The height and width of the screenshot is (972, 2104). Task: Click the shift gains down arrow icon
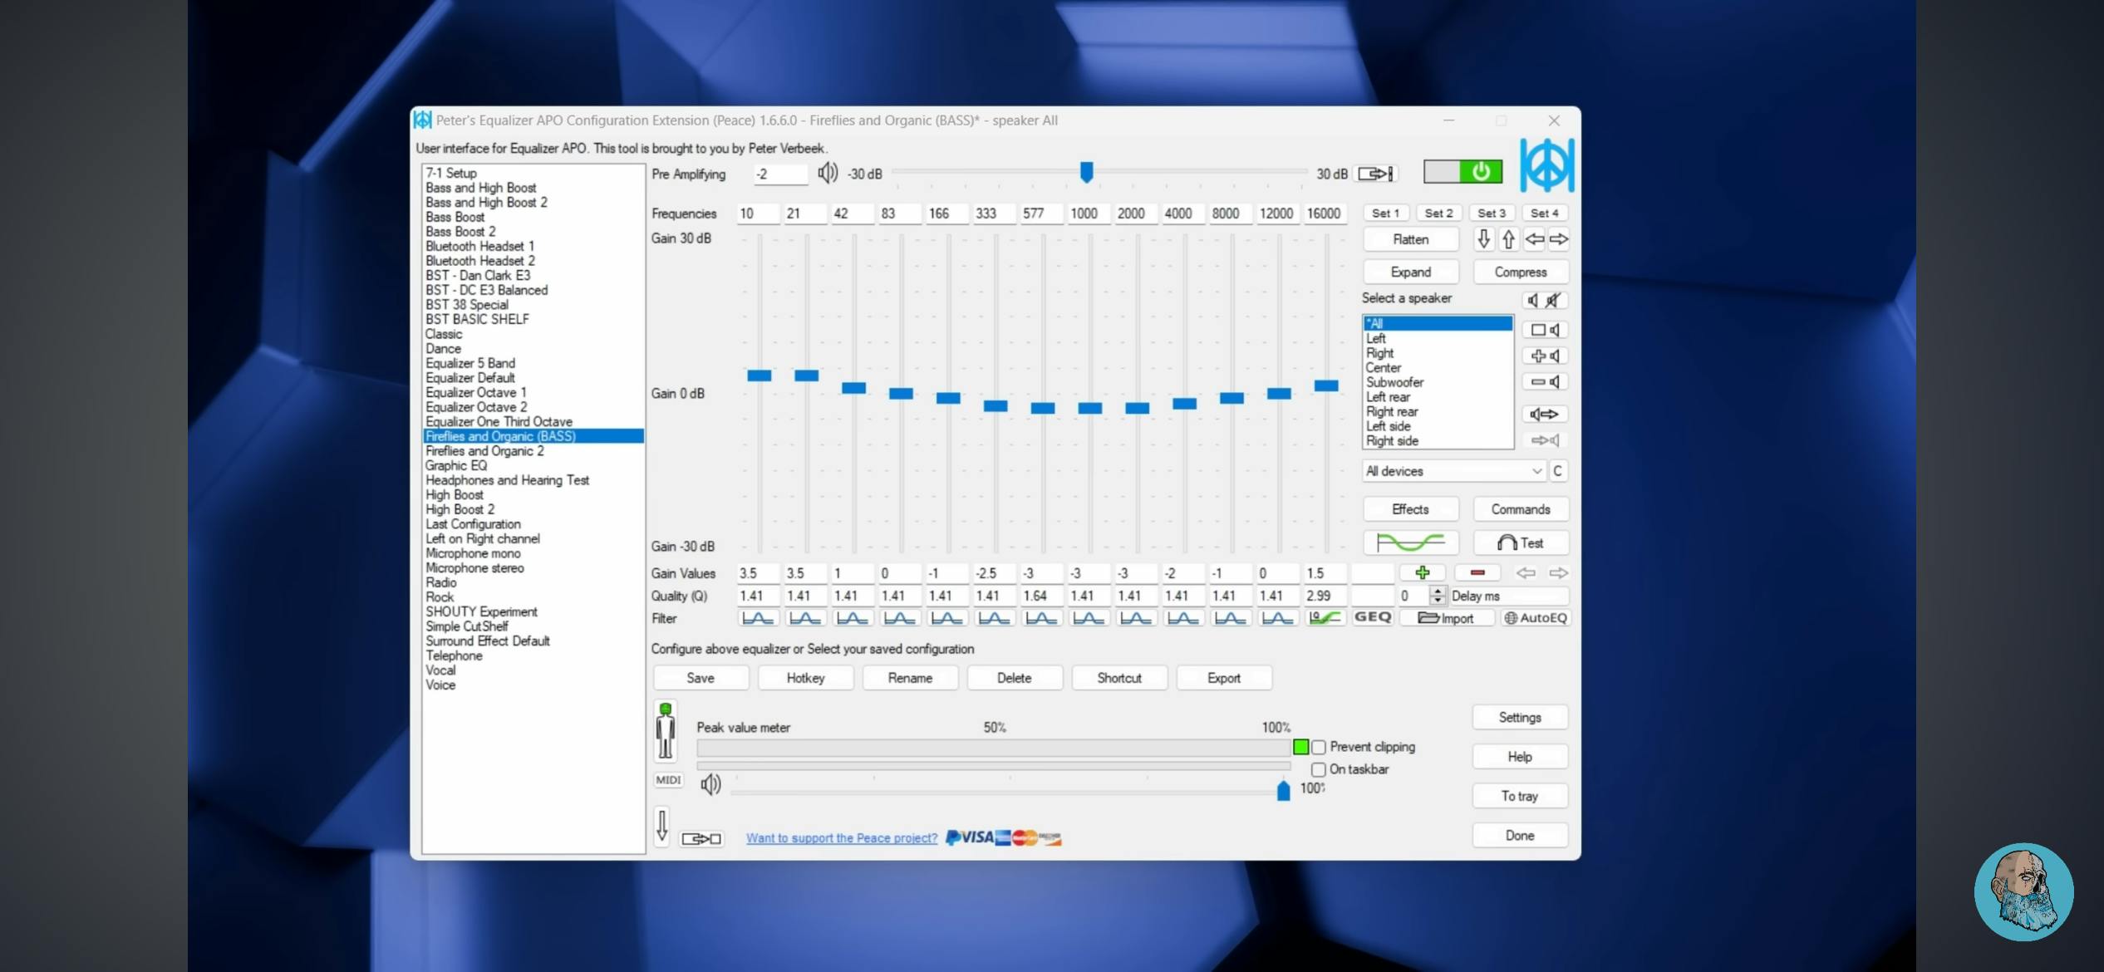(x=1483, y=239)
